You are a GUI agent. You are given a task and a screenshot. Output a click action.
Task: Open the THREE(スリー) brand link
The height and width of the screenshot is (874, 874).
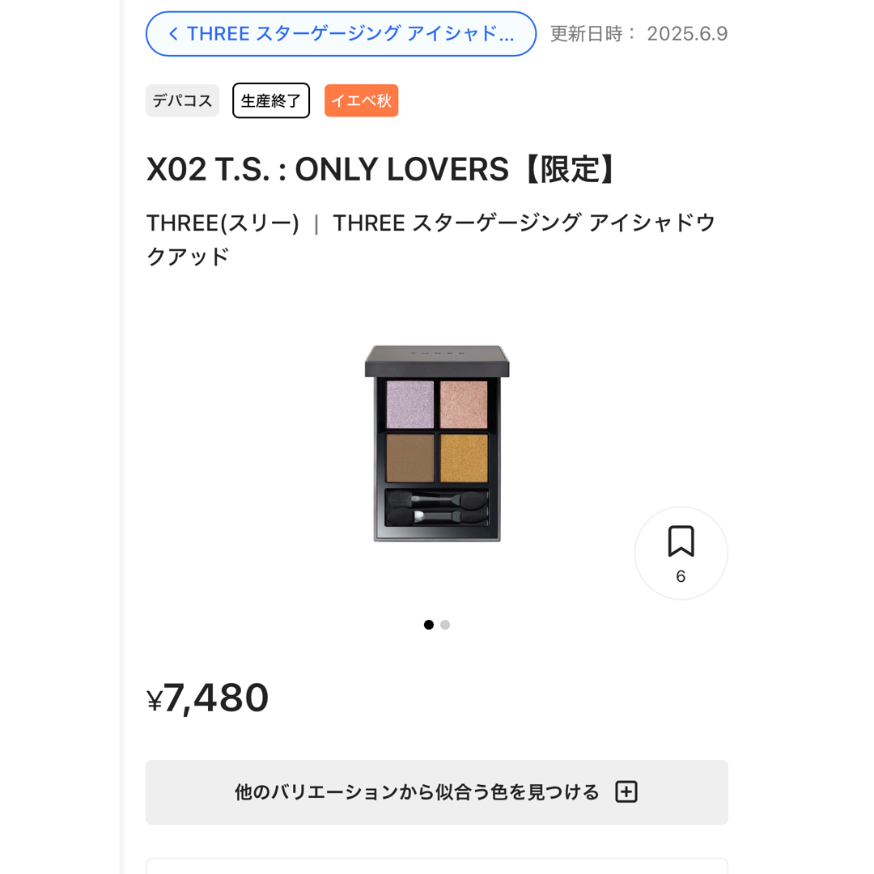pos(223,223)
